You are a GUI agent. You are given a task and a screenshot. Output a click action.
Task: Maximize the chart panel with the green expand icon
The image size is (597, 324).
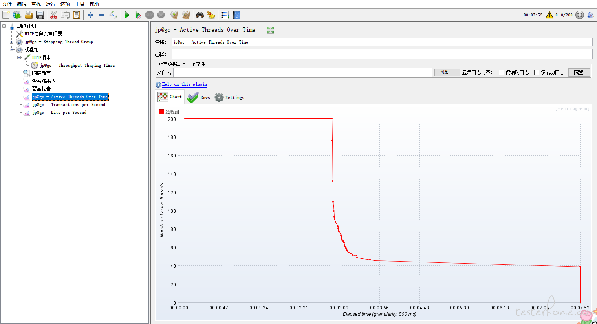coord(271,30)
